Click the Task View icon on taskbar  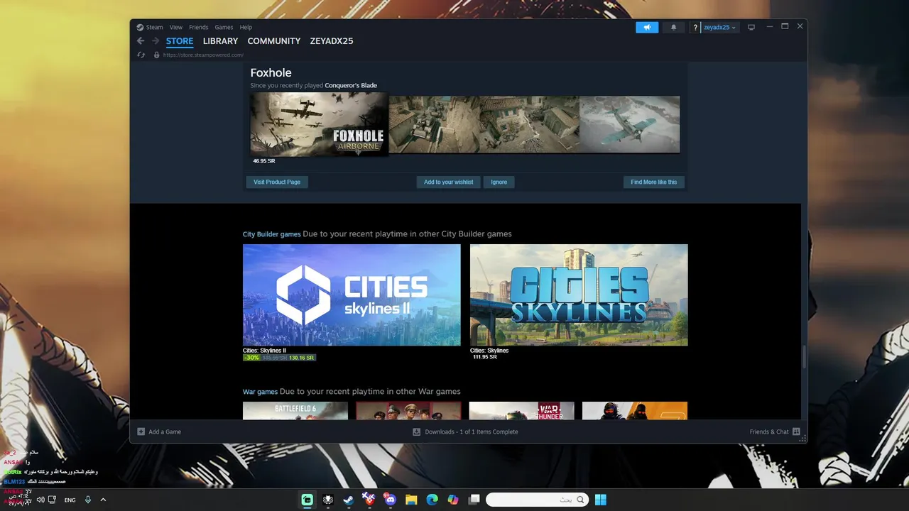(474, 500)
